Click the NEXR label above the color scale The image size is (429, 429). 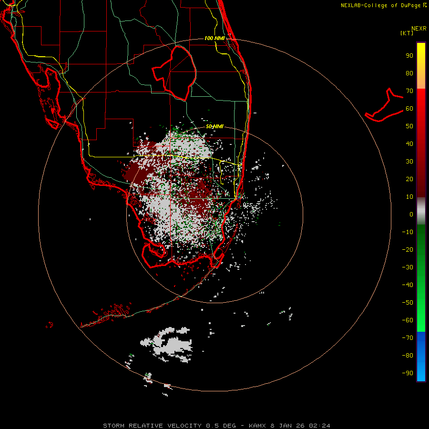419,29
